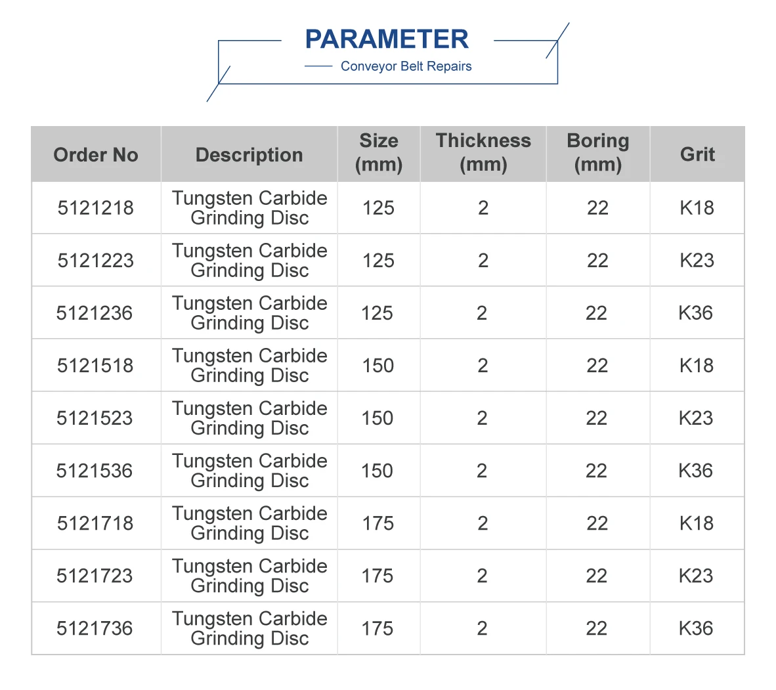
Task: Select order number 5121236 cell
Action: (x=95, y=313)
